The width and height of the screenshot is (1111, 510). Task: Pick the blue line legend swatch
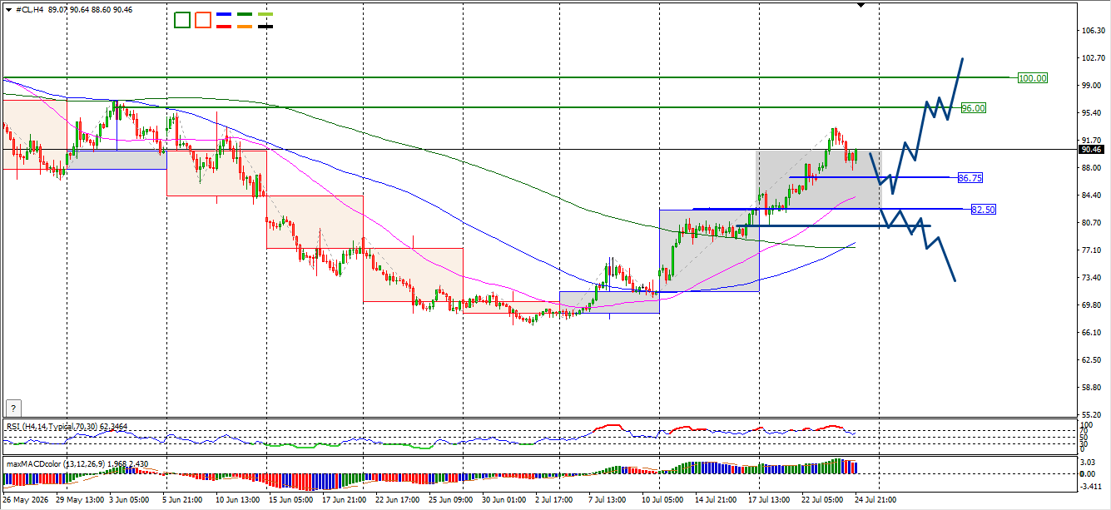224,15
